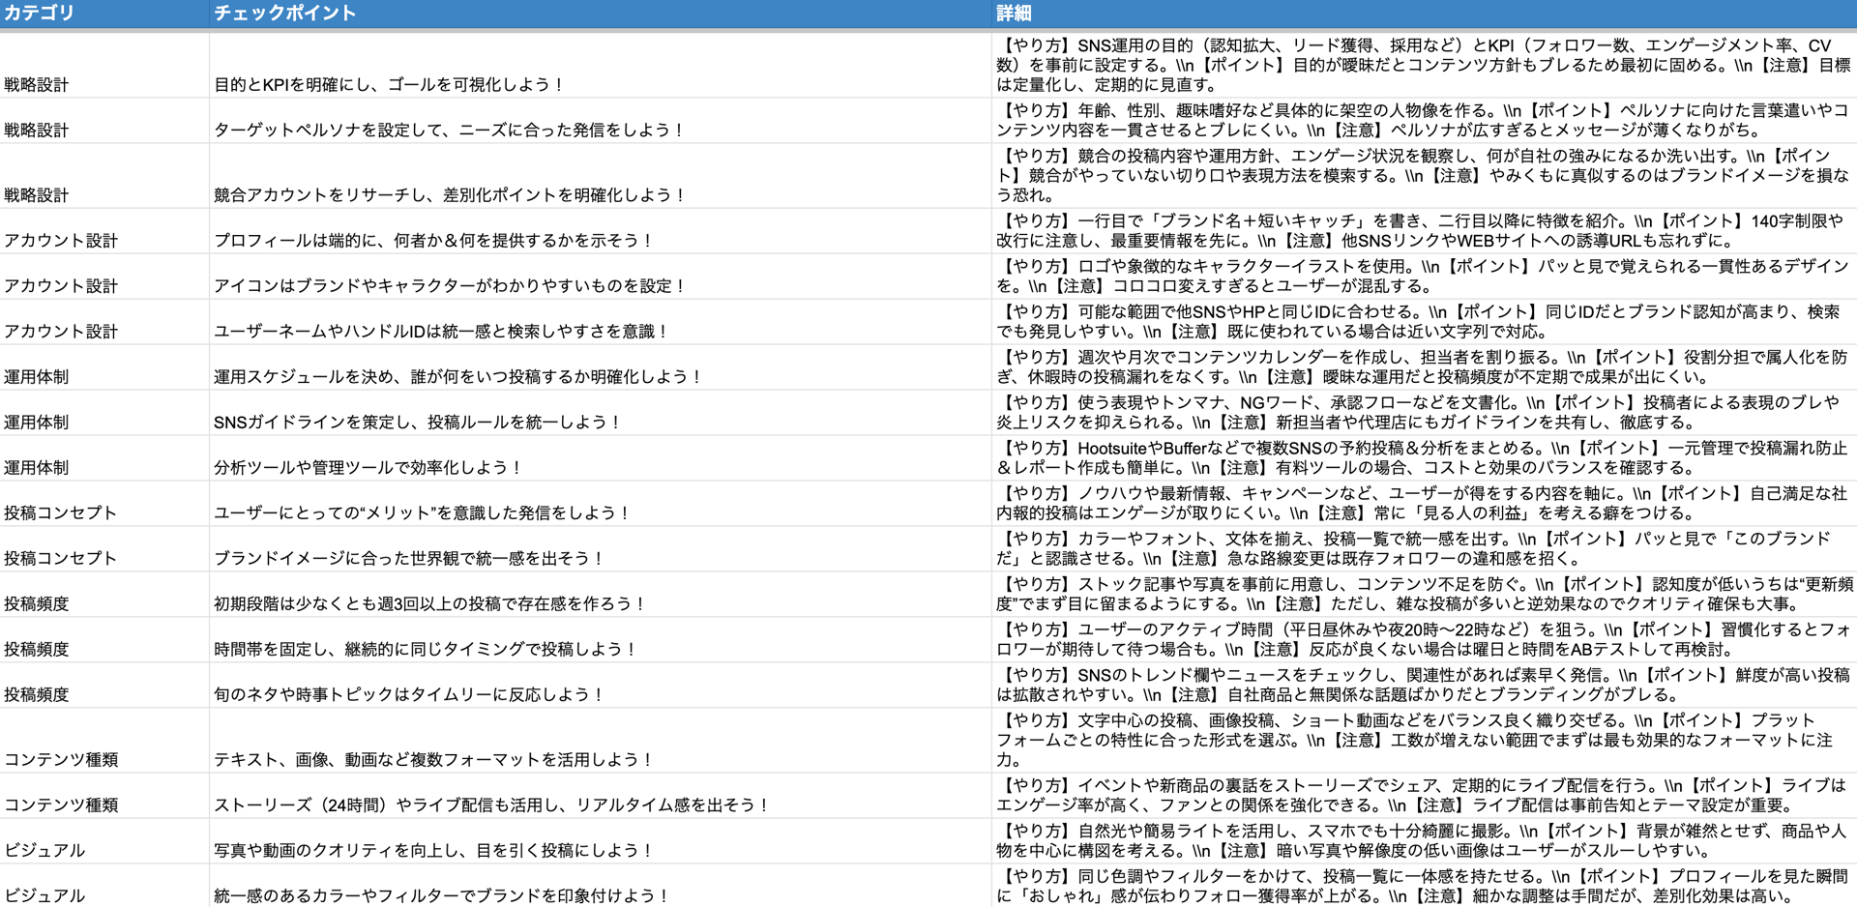Image resolution: width=1857 pixels, height=907 pixels.
Task: Select cell starting '写真や動画のクオリティ'
Action: click(x=601, y=841)
